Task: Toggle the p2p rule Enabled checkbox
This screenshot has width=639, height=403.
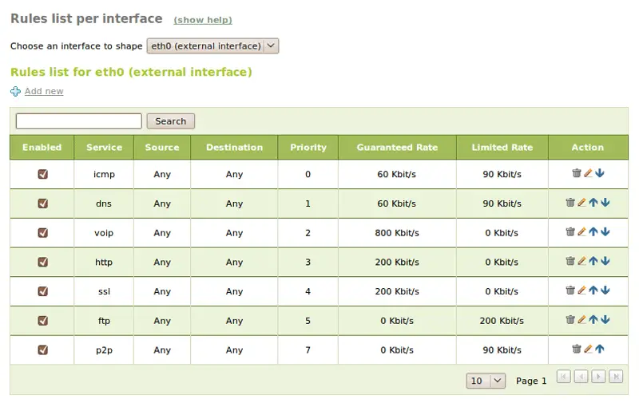Action: [43, 350]
